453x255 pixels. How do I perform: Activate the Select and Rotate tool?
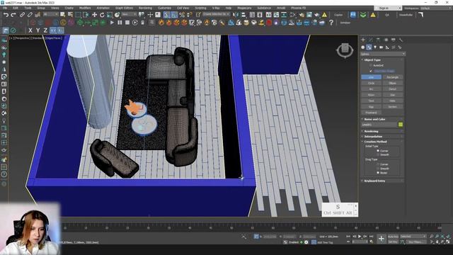click(x=102, y=15)
